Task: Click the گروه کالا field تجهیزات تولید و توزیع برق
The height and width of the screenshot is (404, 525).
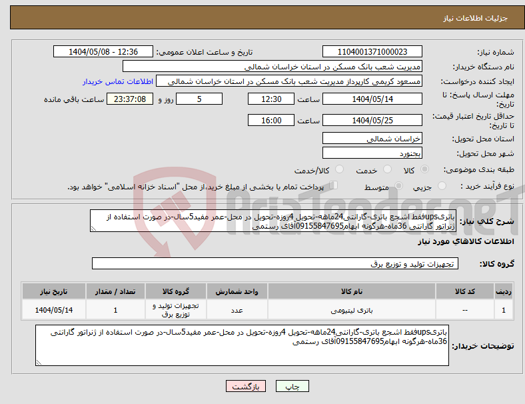Action: (275, 263)
